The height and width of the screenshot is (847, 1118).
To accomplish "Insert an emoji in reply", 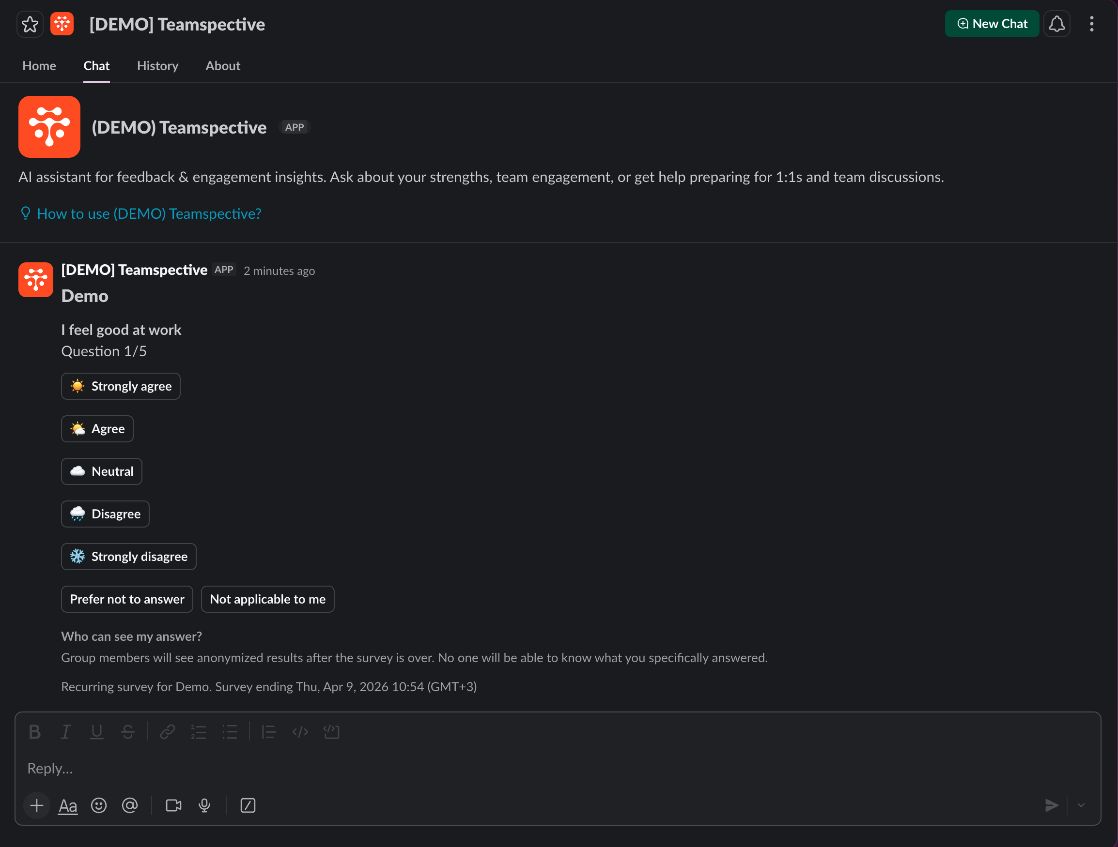I will point(98,805).
